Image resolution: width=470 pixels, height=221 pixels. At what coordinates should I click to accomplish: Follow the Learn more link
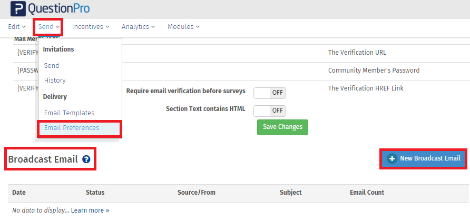click(90, 210)
